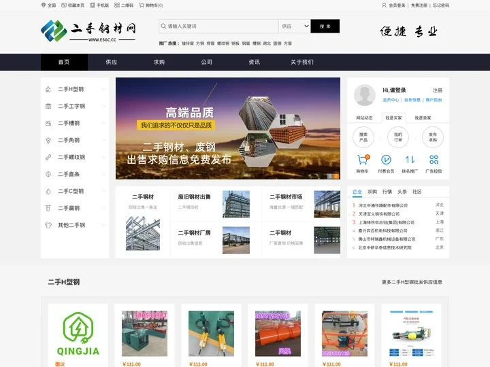Go to the 首页 navigation item

(64, 62)
